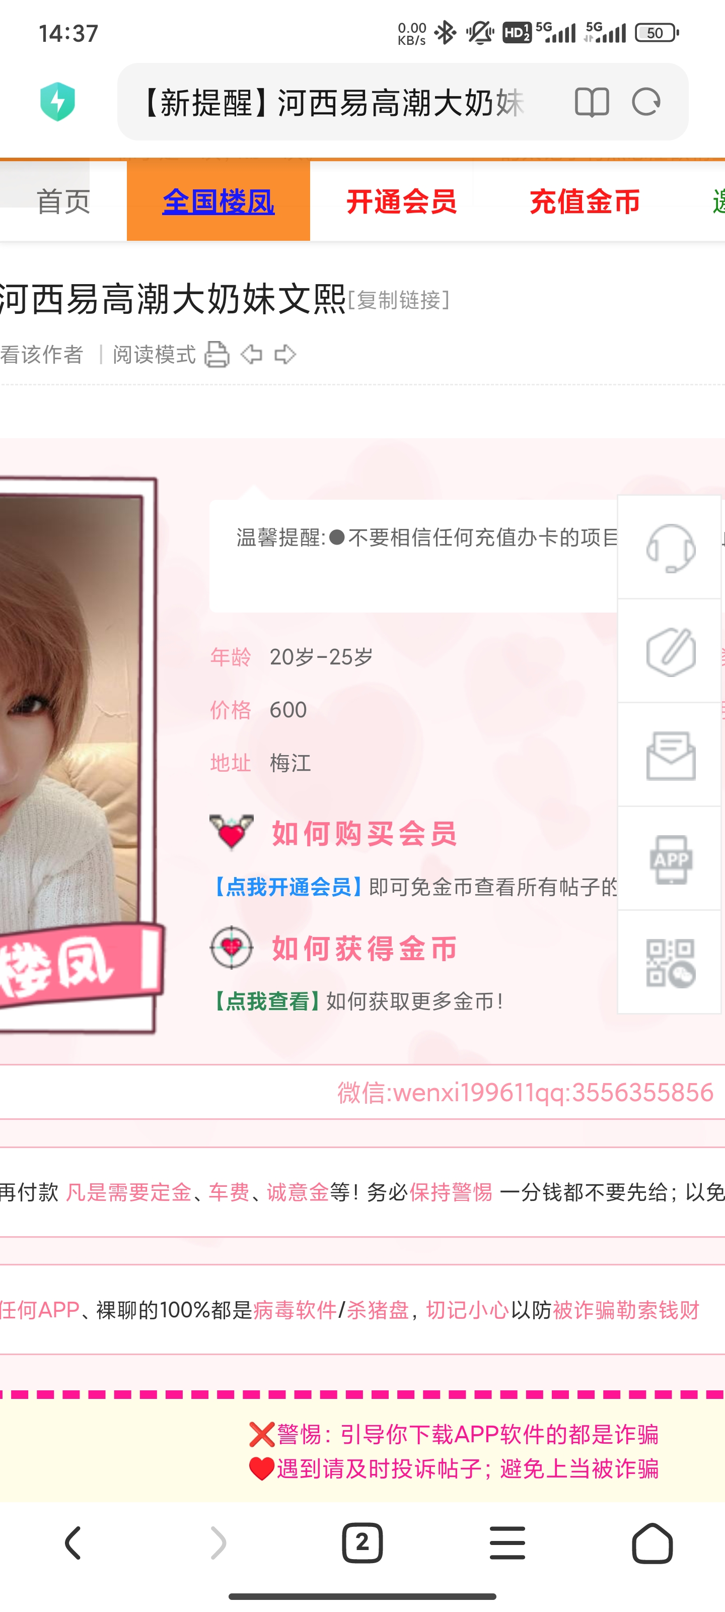Click the 复制链接 link next to title

398,300
